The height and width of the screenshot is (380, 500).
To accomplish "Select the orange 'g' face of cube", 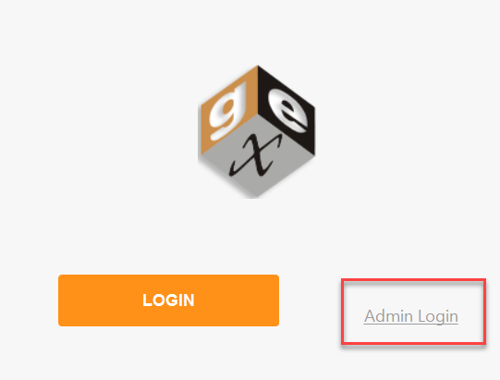I will (x=229, y=112).
